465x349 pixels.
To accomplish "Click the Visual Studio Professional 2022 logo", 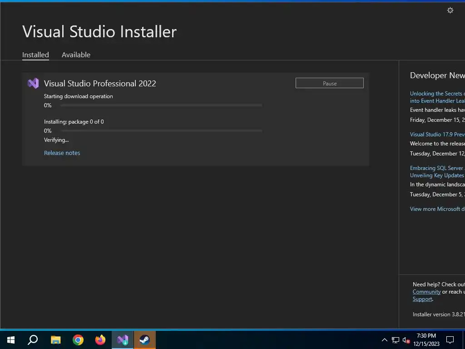I will 33,84.
